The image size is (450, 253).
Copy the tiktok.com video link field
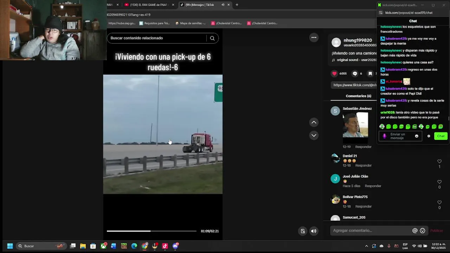[x=354, y=85]
